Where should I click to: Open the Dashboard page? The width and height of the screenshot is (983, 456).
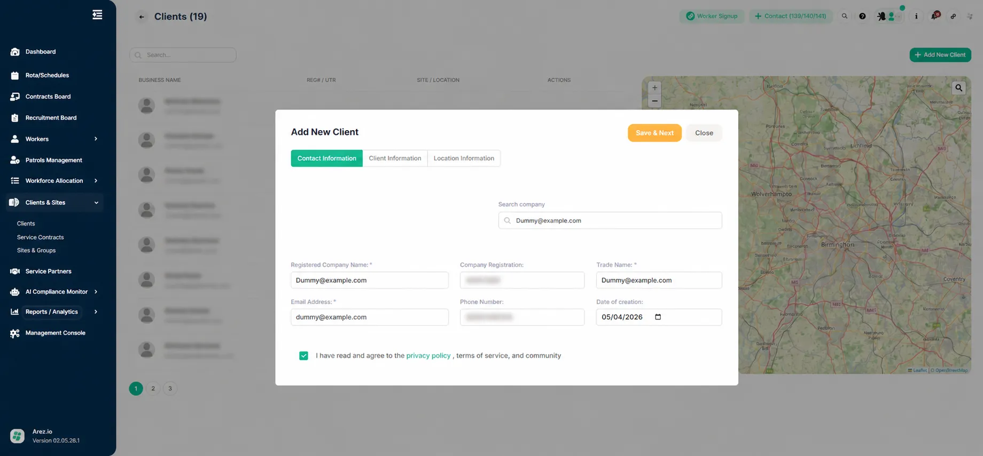(41, 52)
